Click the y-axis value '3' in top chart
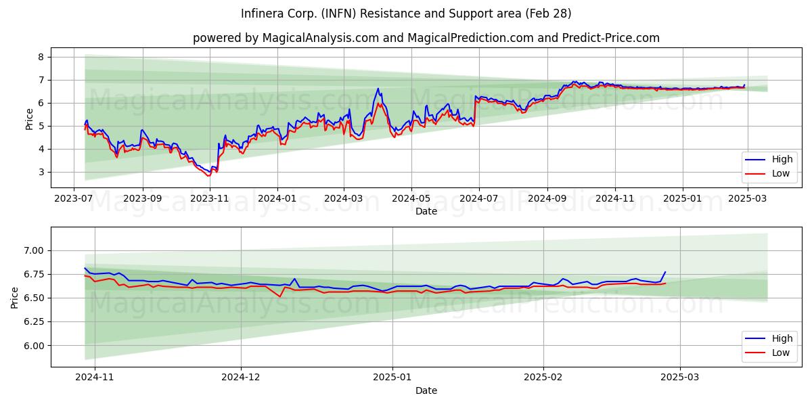This screenshot has height=406, width=812. [x=41, y=172]
